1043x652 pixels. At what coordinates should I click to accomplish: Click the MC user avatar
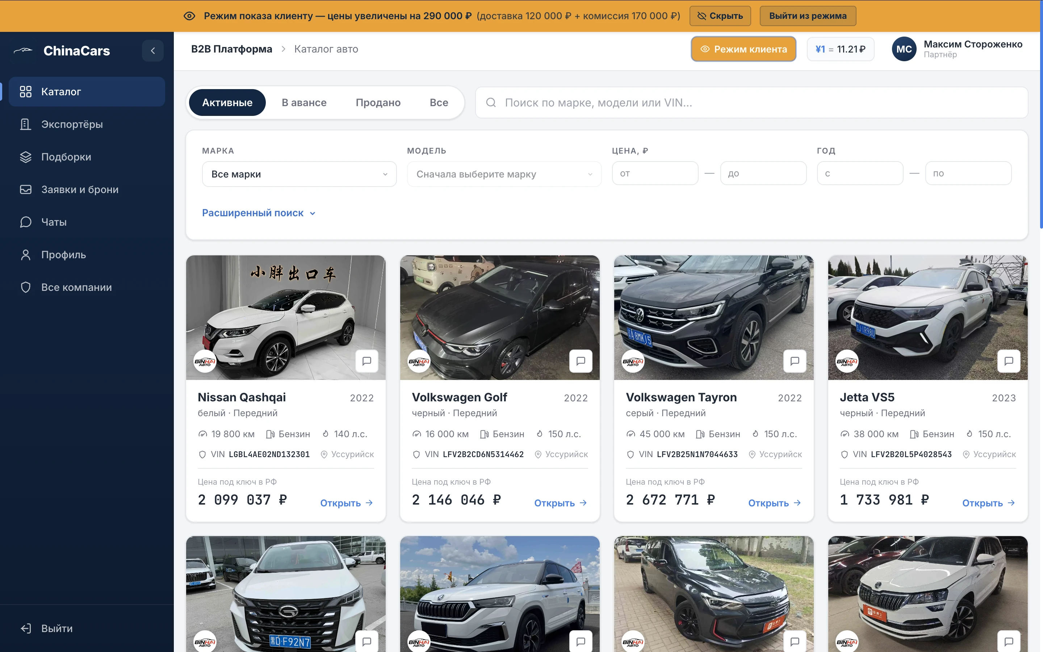click(x=904, y=49)
